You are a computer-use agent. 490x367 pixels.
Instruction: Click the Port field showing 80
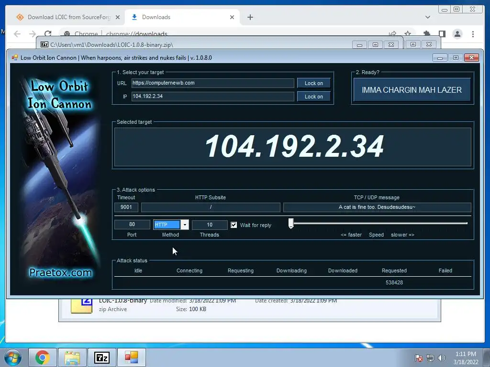(x=132, y=225)
